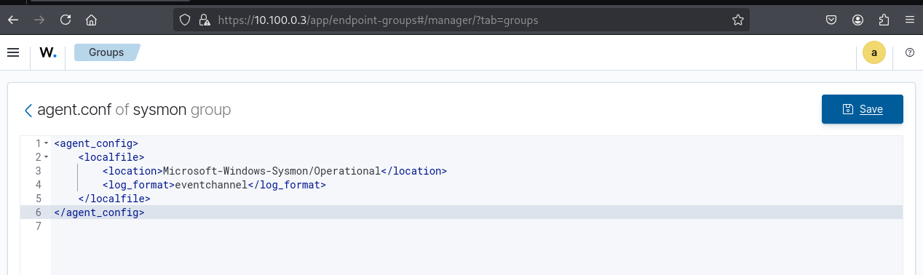
Task: Open the browser home page
Action: [x=92, y=20]
